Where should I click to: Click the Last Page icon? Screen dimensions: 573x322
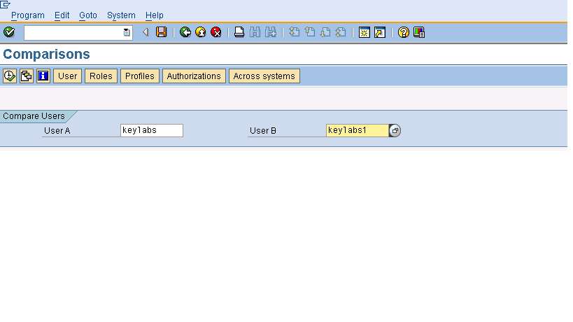341,32
